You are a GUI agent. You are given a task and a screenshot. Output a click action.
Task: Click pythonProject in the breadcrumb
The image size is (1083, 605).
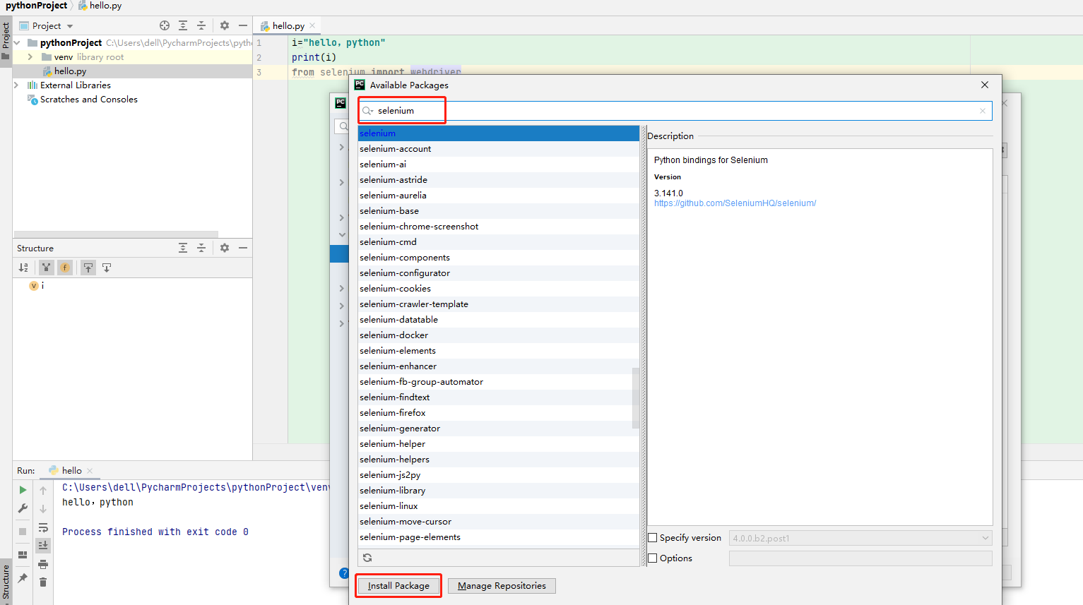point(36,6)
